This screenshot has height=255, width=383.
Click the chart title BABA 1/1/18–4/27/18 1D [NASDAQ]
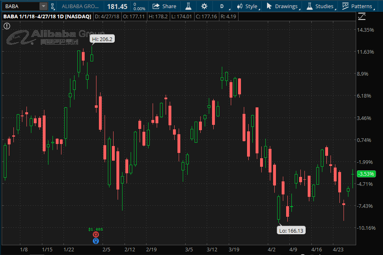click(x=47, y=17)
